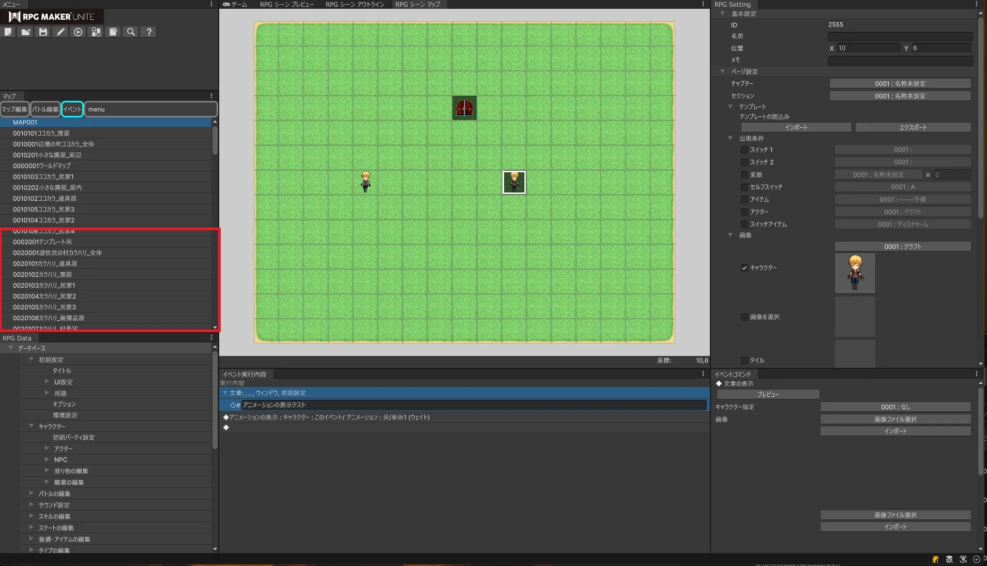The image size is (987, 566).
Task: Click the magnifying glass search icon
Action: [x=131, y=32]
